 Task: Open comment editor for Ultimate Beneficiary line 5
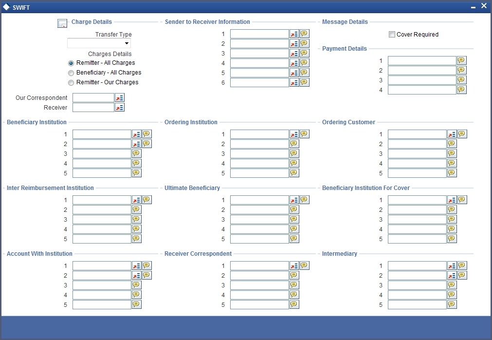(x=294, y=239)
